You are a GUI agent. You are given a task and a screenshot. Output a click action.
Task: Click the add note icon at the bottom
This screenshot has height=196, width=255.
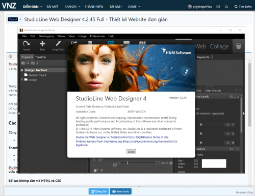[x=95, y=171]
